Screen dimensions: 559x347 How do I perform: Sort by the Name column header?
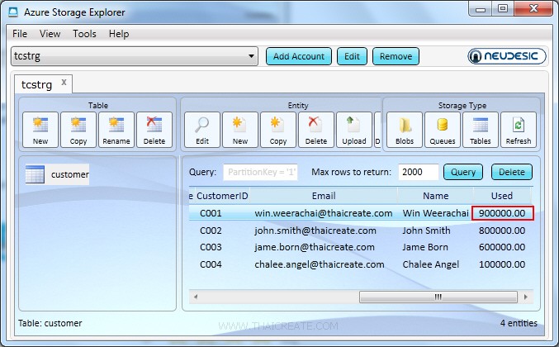(x=436, y=196)
